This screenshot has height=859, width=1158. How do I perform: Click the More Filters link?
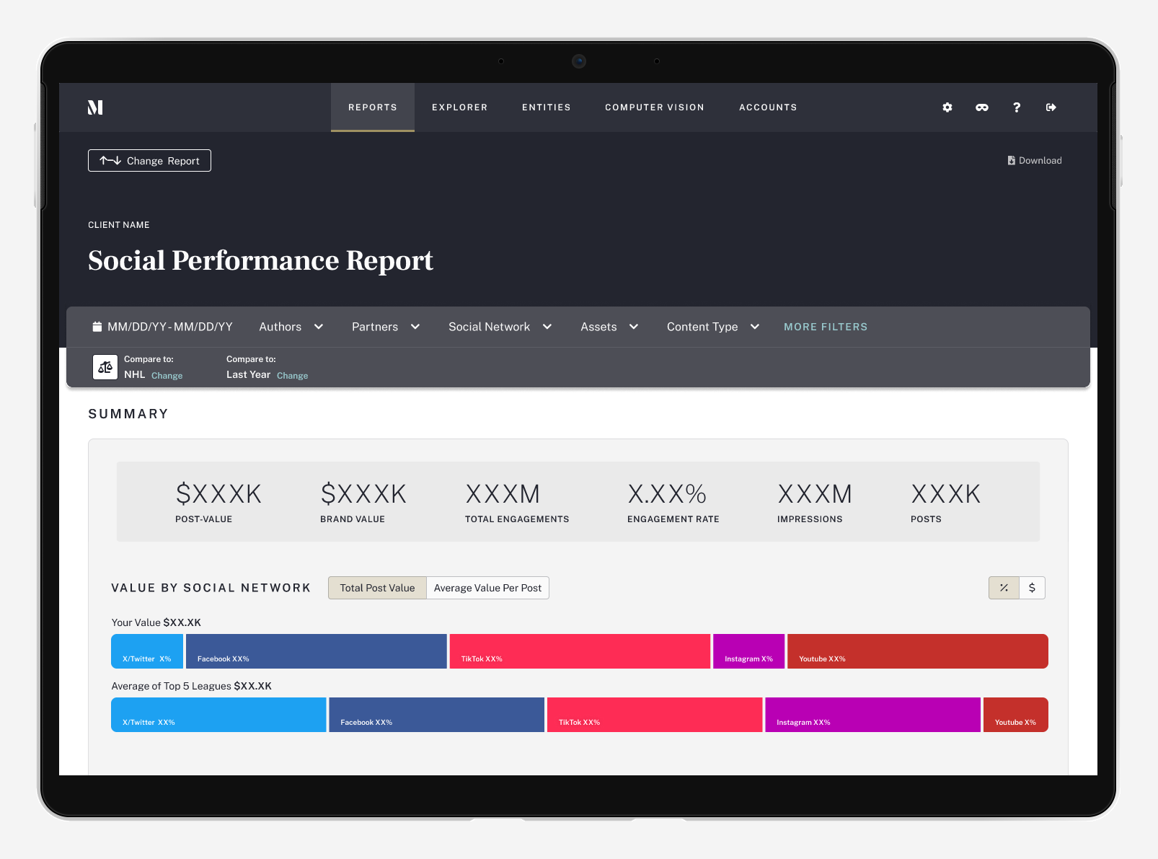[826, 327]
